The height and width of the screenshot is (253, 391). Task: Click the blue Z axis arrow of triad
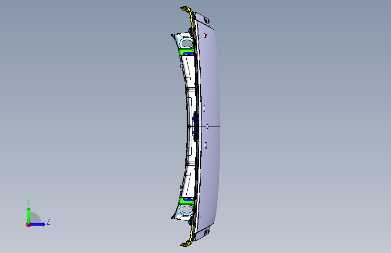point(37,224)
